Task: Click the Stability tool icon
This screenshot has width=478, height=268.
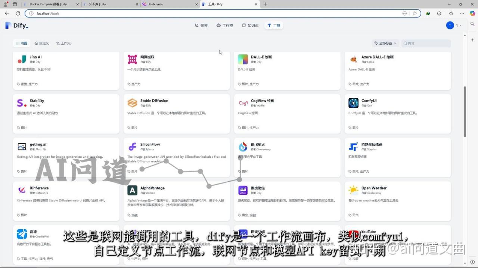Action: coord(22,103)
